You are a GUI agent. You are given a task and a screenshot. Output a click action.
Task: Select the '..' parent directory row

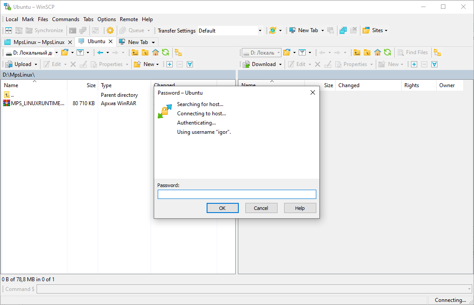coord(8,95)
